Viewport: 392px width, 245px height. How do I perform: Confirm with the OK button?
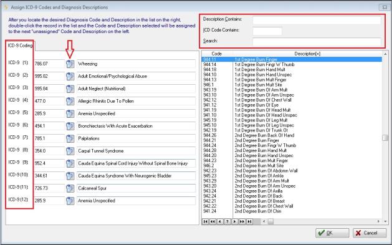point(332,233)
